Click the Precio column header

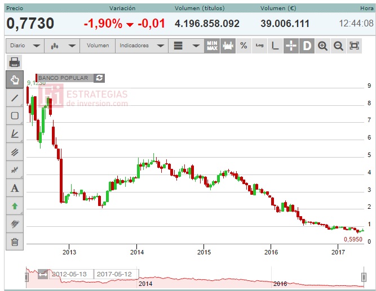tap(15, 8)
